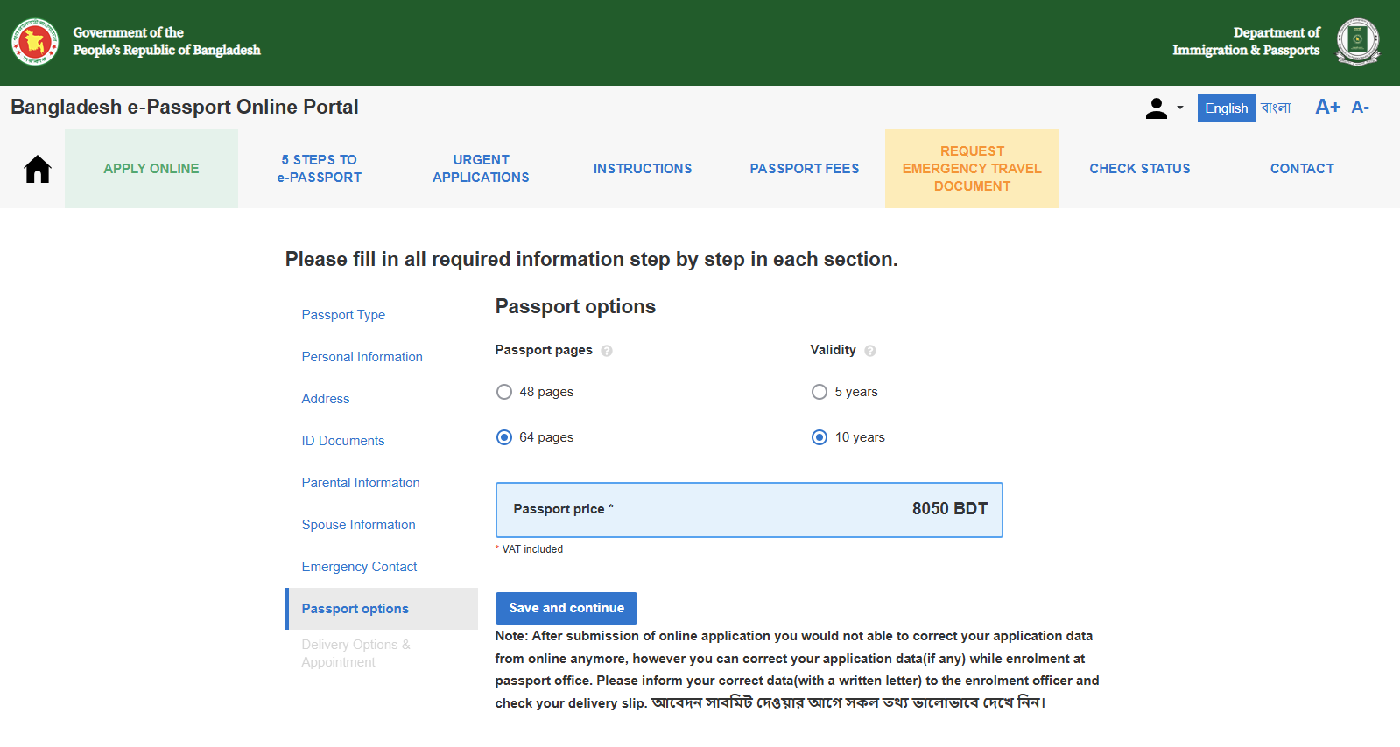
Task: Switch language to Bangla
Action: pyautogui.click(x=1276, y=108)
